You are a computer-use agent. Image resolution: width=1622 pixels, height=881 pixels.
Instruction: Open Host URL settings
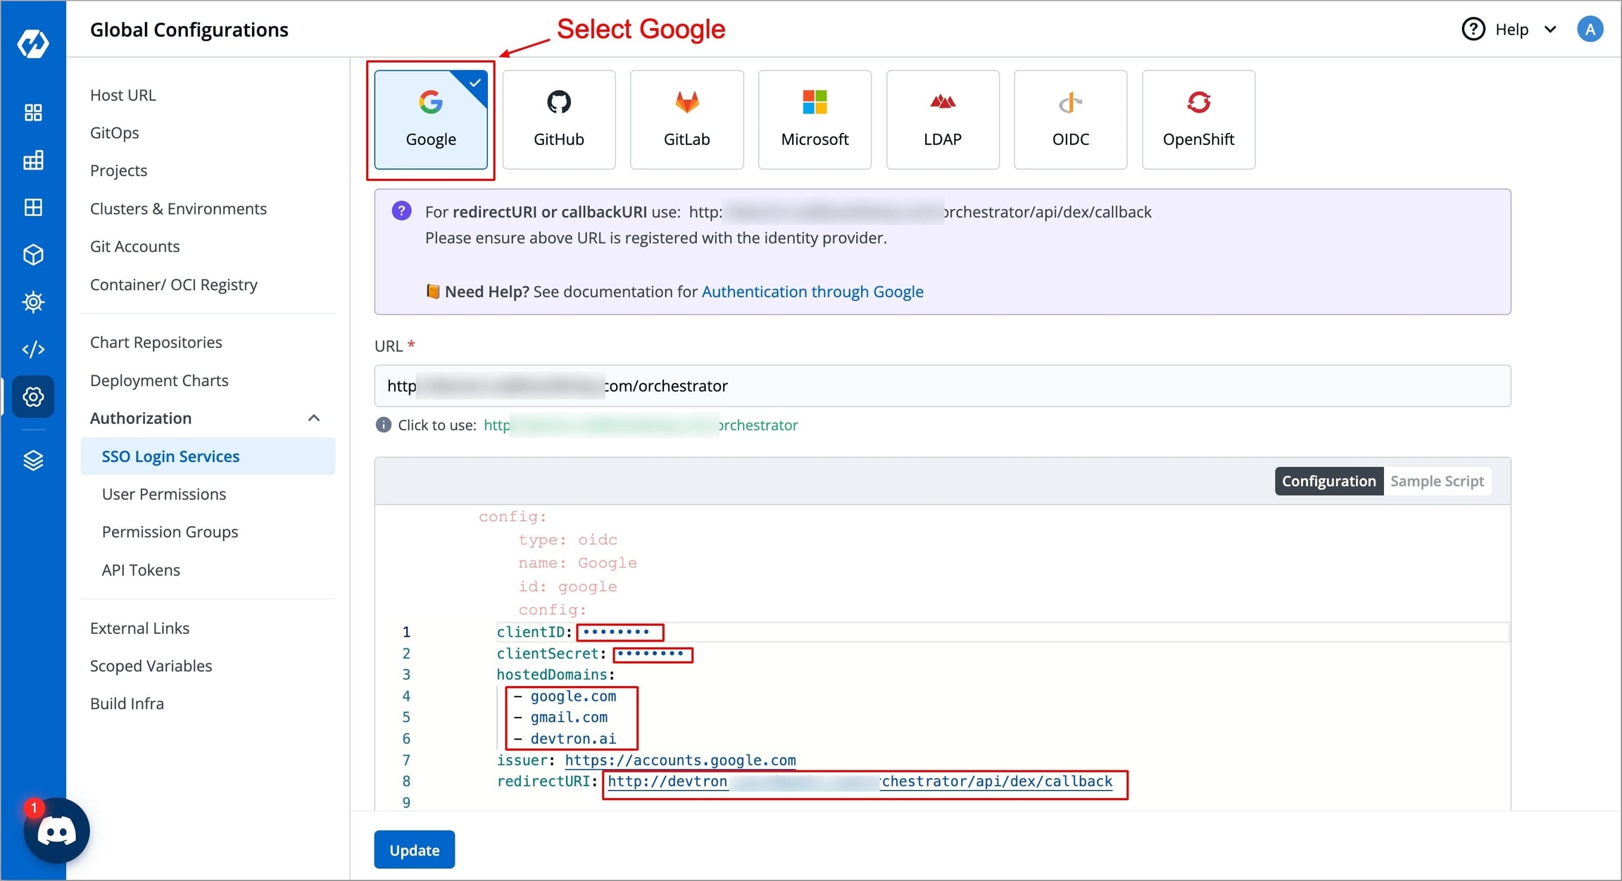click(123, 95)
